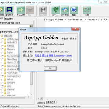Switch to the Output Options (输出选项) tab

click(9, 19)
